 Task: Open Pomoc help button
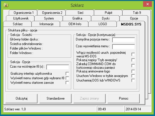[123, 98]
